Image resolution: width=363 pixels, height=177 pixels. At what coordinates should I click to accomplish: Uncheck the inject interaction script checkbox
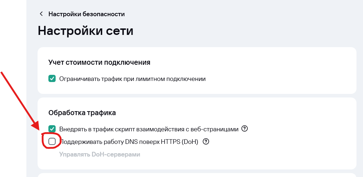tap(52, 129)
